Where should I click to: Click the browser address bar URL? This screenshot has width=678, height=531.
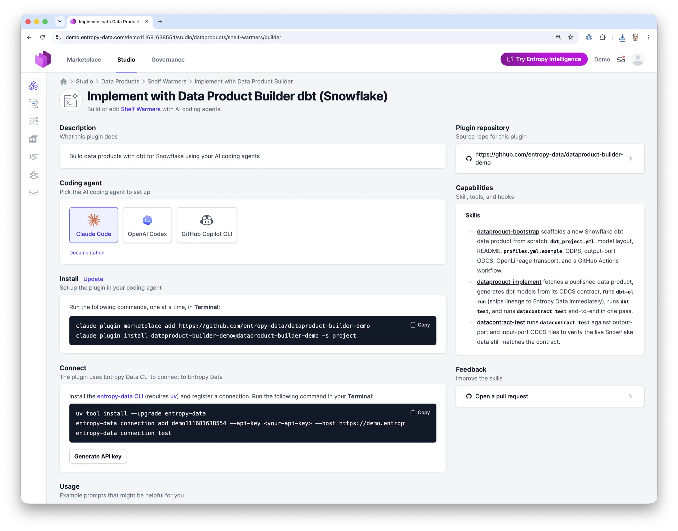[x=173, y=37]
